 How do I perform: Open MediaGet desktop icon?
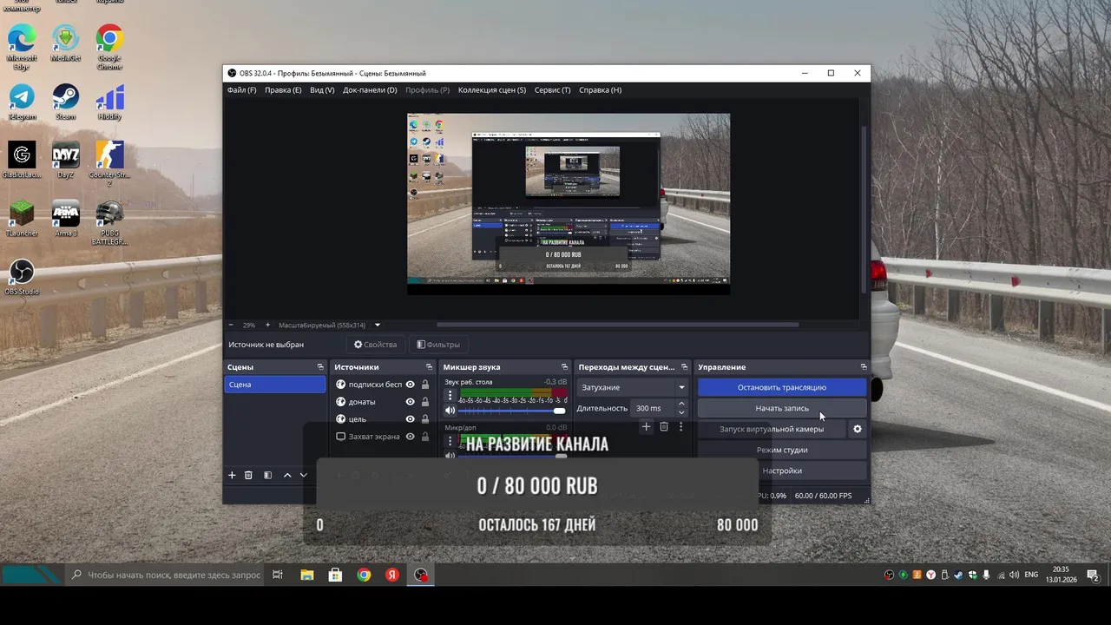[x=66, y=43]
